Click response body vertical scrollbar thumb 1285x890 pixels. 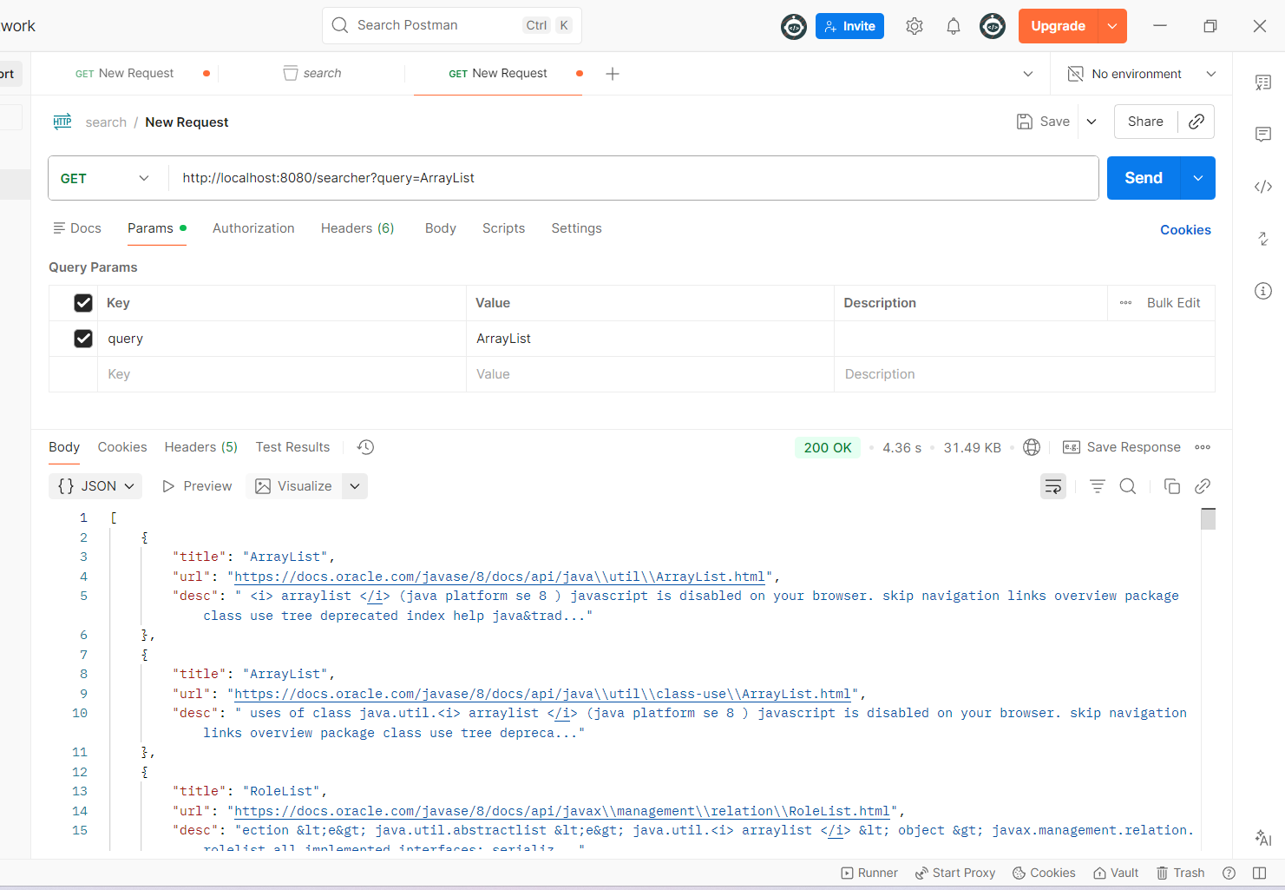point(1208,518)
